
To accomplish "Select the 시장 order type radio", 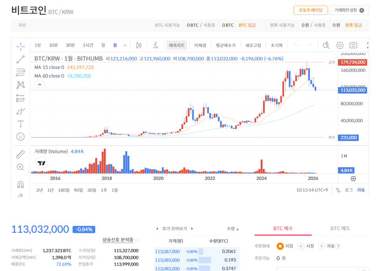I will (301, 246).
